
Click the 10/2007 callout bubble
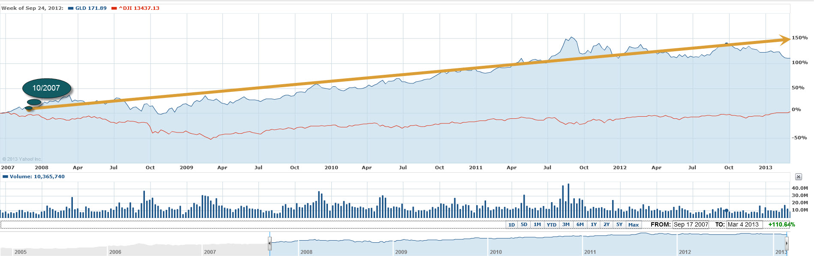(46, 88)
